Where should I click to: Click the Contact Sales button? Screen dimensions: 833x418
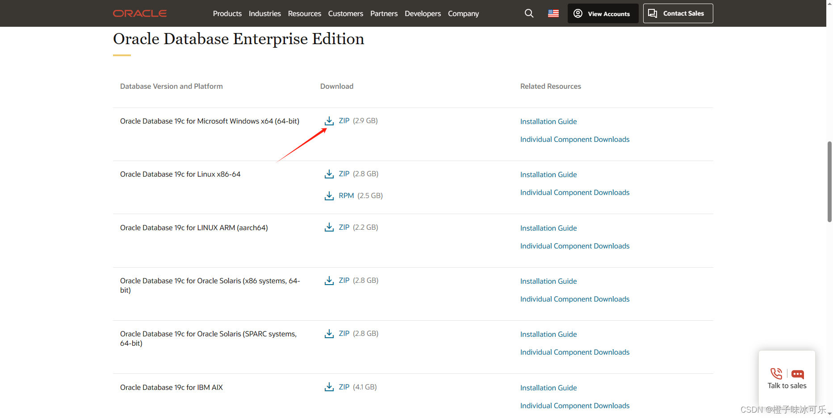[x=678, y=13]
